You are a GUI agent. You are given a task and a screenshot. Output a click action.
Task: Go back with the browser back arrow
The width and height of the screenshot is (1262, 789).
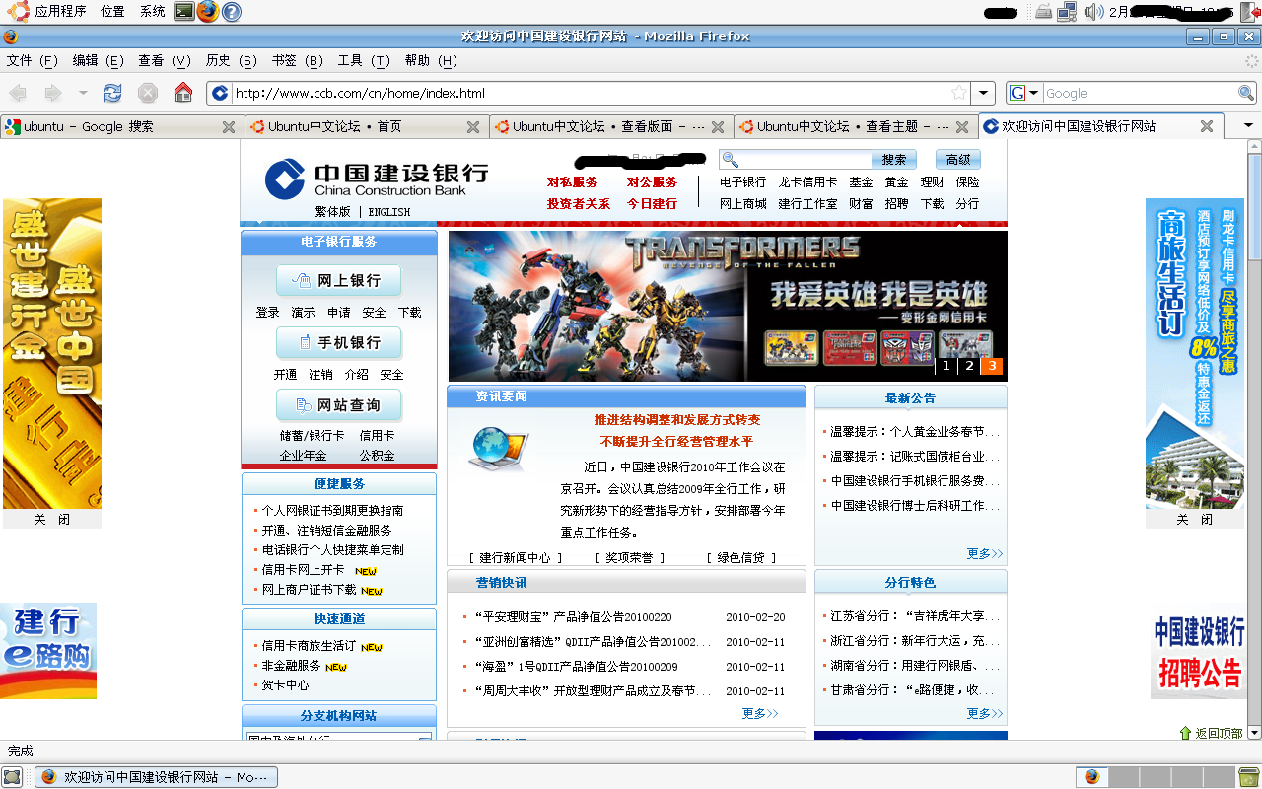[x=18, y=93]
